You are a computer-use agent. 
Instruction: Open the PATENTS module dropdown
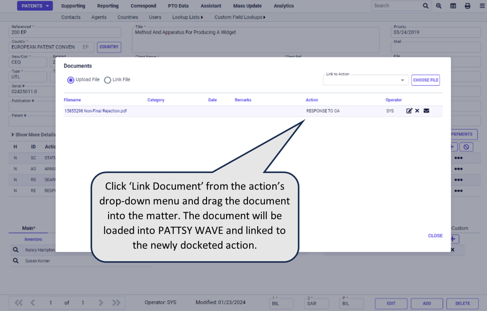click(35, 6)
